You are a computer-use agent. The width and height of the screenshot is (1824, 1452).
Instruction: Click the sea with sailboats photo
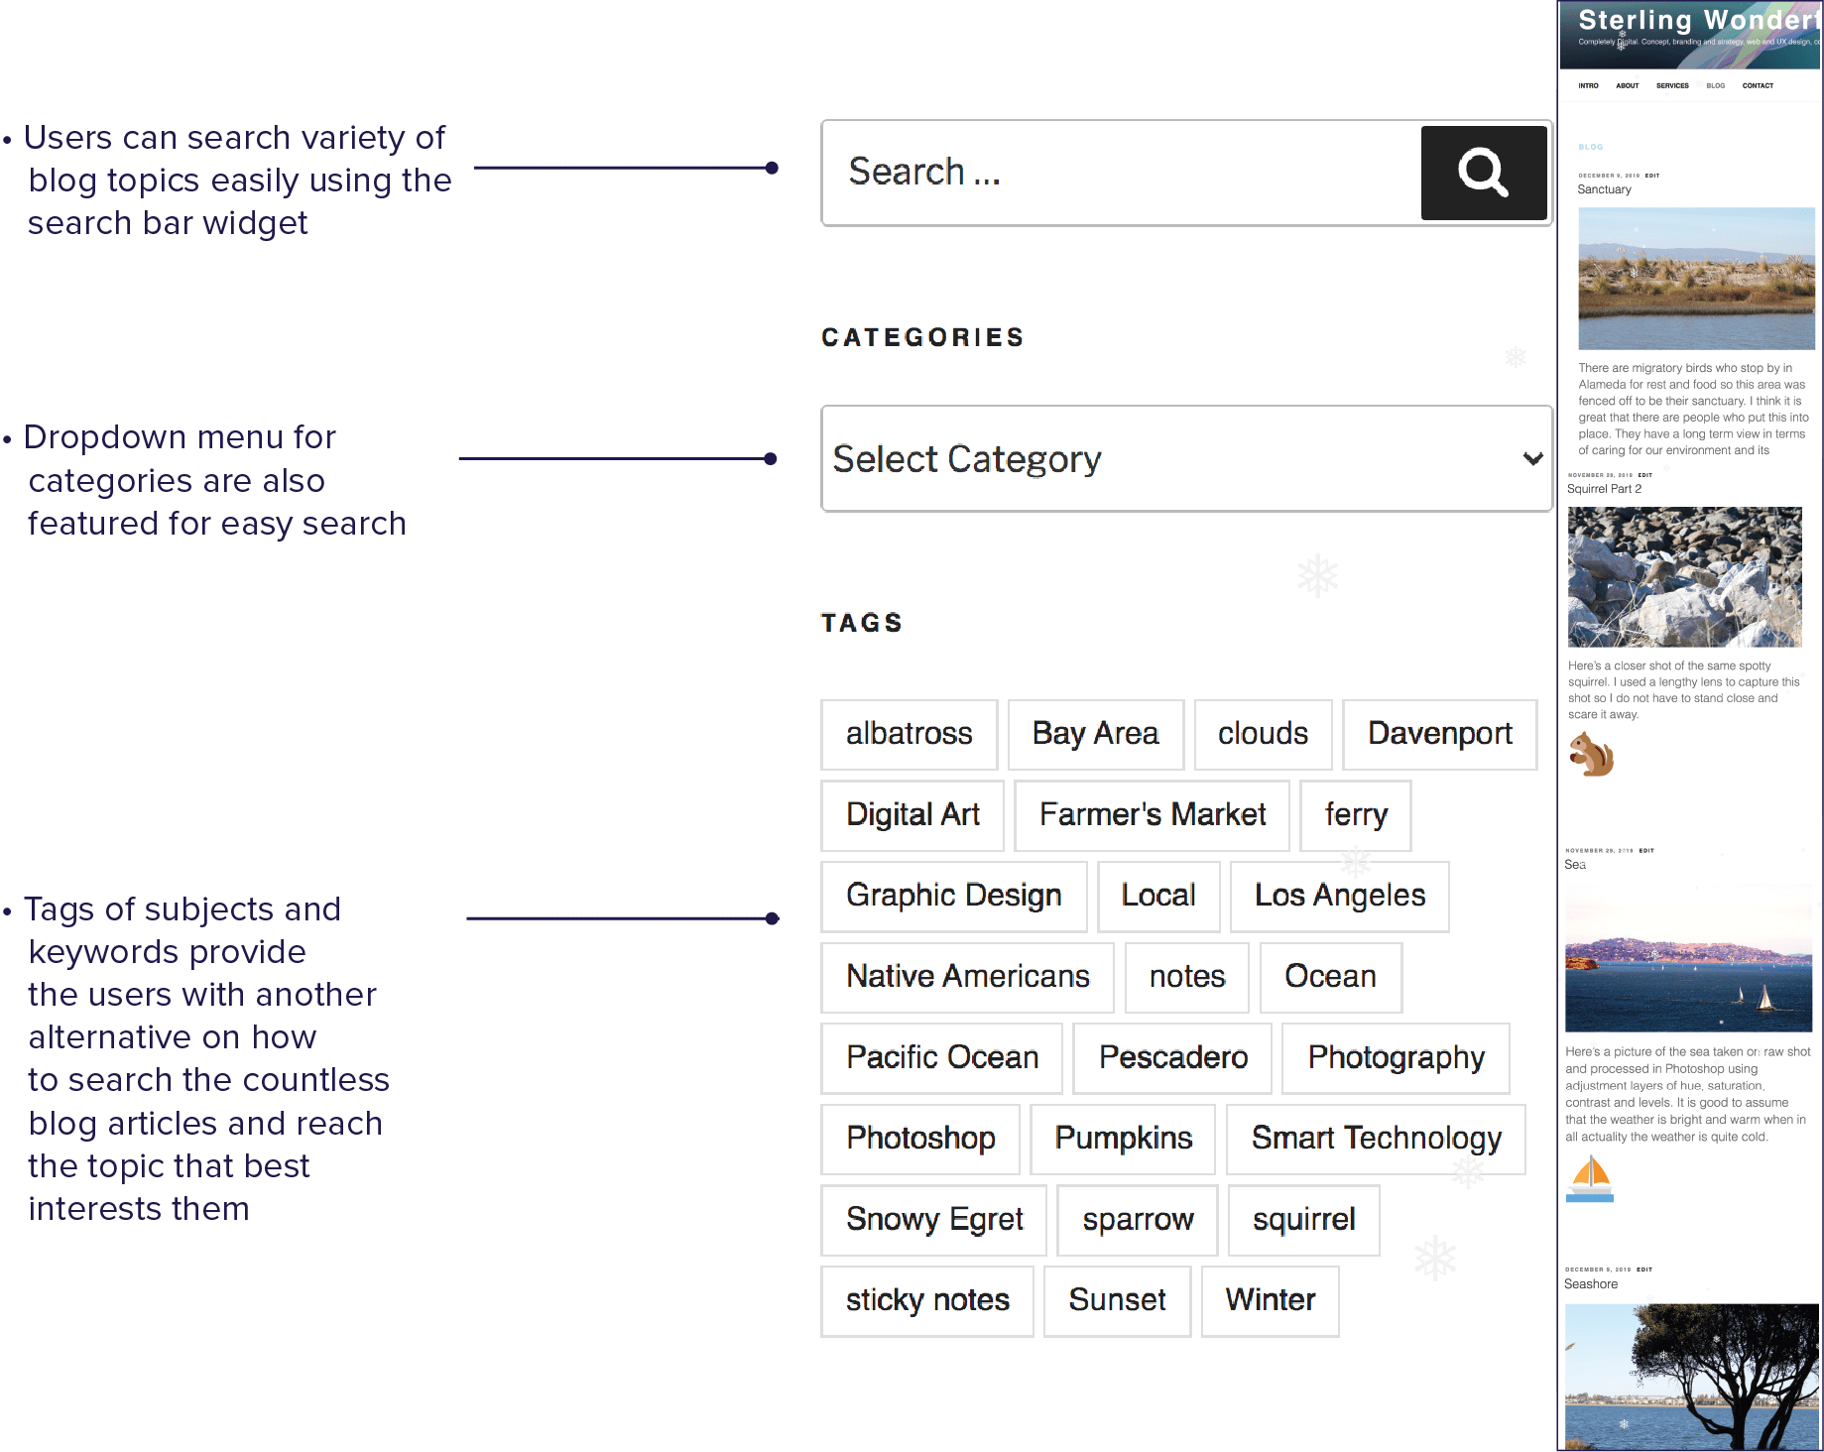1688,958
